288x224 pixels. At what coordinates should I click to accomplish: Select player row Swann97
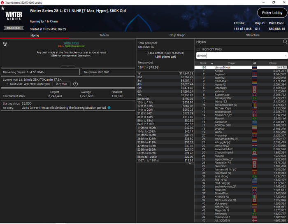240,190
